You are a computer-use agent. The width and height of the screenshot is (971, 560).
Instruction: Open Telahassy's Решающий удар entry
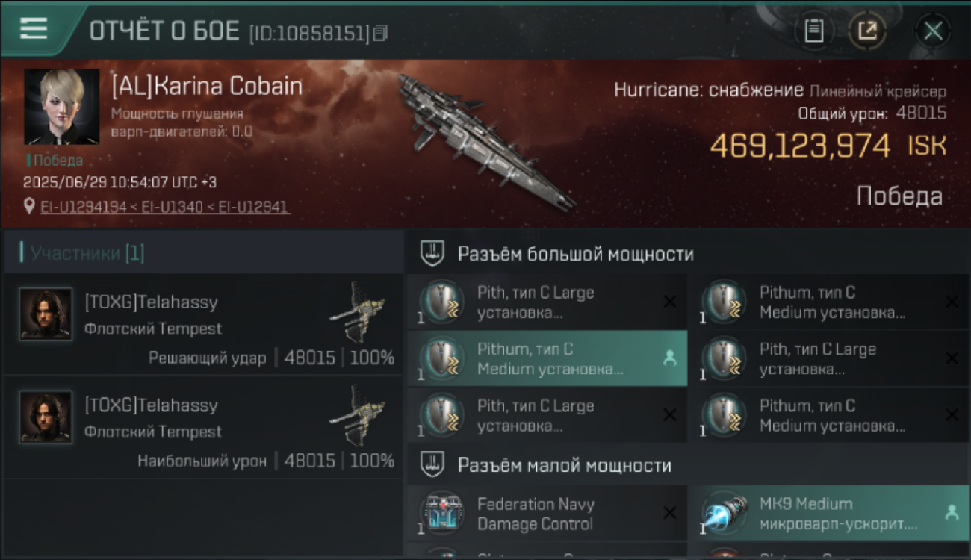click(x=203, y=324)
